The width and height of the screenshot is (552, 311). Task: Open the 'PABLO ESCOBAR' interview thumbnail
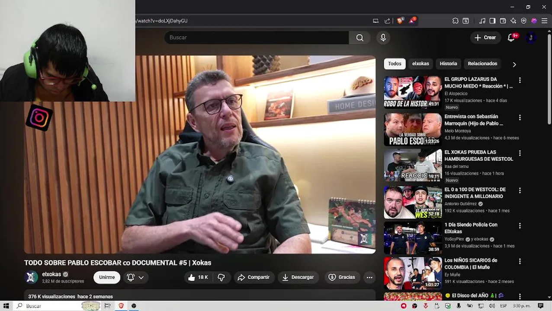pos(413,130)
